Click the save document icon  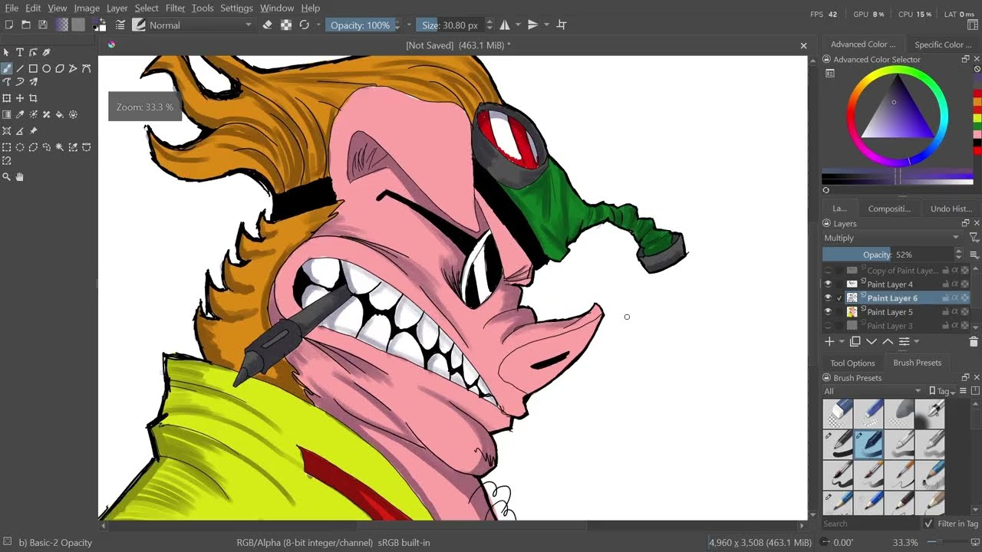click(x=43, y=25)
